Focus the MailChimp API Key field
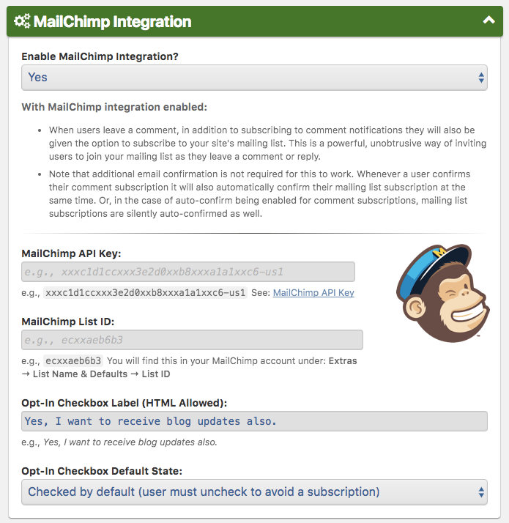 [x=188, y=272]
